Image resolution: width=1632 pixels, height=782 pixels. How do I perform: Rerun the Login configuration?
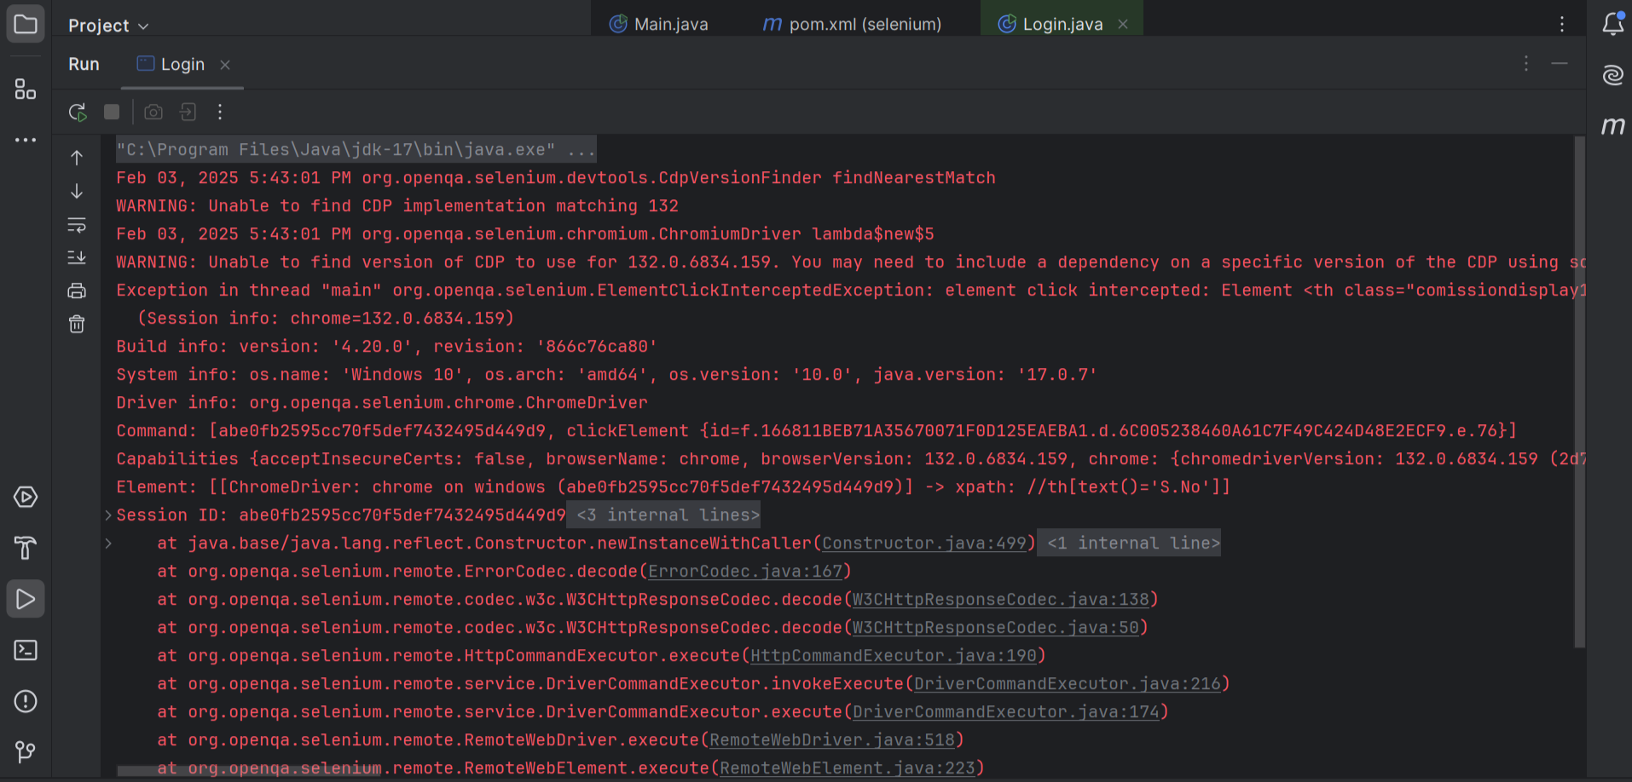tap(78, 112)
